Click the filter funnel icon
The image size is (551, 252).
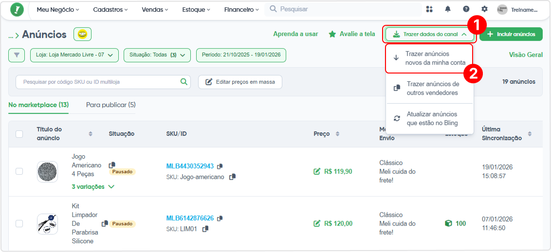coord(17,55)
